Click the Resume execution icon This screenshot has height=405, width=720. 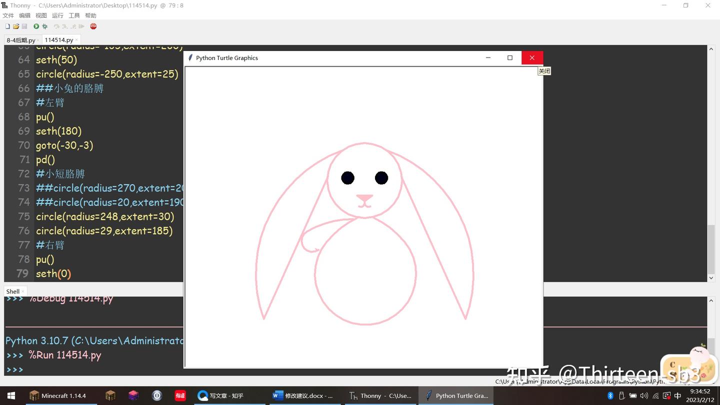click(x=81, y=26)
